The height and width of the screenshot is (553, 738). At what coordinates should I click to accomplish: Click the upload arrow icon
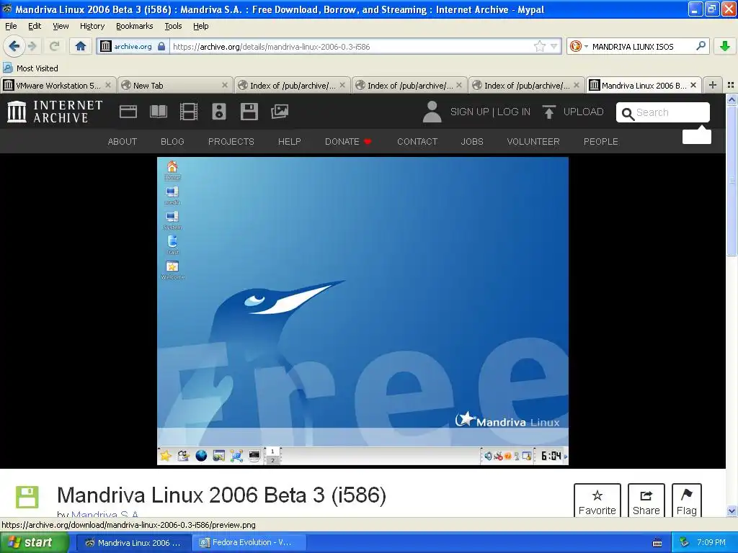pyautogui.click(x=548, y=112)
